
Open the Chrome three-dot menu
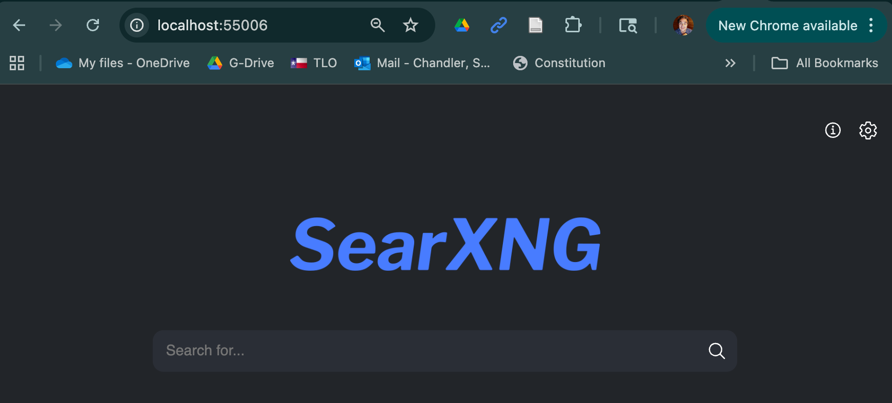[x=871, y=25]
